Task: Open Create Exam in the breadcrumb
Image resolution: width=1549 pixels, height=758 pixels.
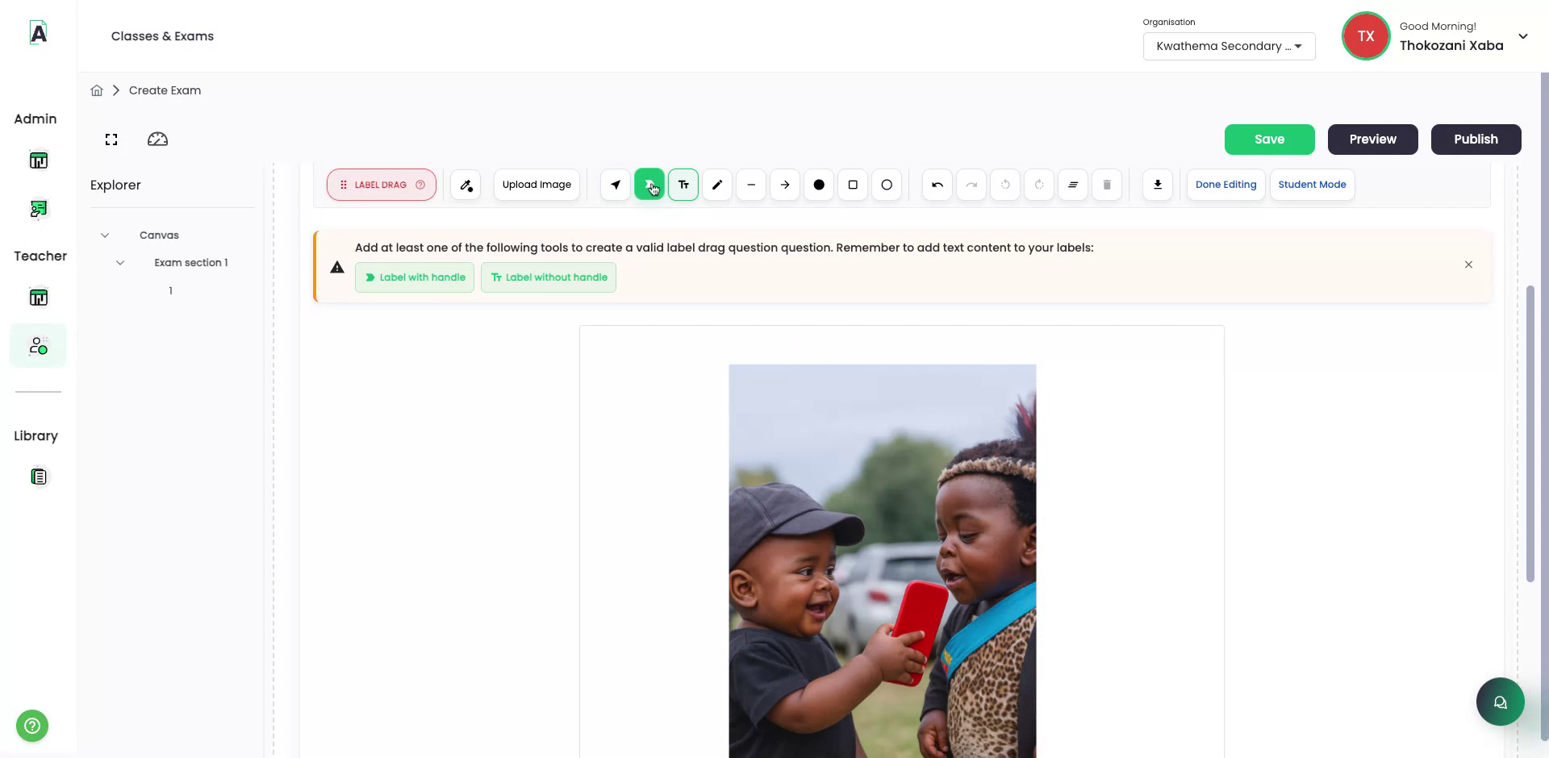Action: pyautogui.click(x=165, y=90)
